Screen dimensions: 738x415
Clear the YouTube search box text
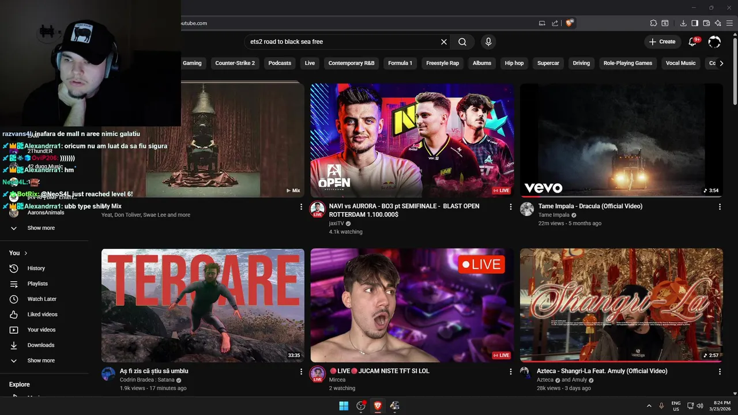tap(444, 42)
